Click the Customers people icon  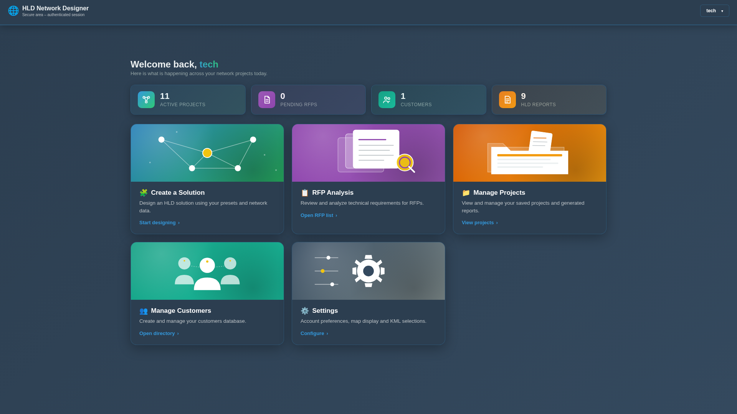387,100
